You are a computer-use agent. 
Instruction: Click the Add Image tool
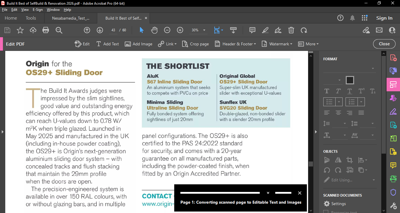tap(139, 44)
